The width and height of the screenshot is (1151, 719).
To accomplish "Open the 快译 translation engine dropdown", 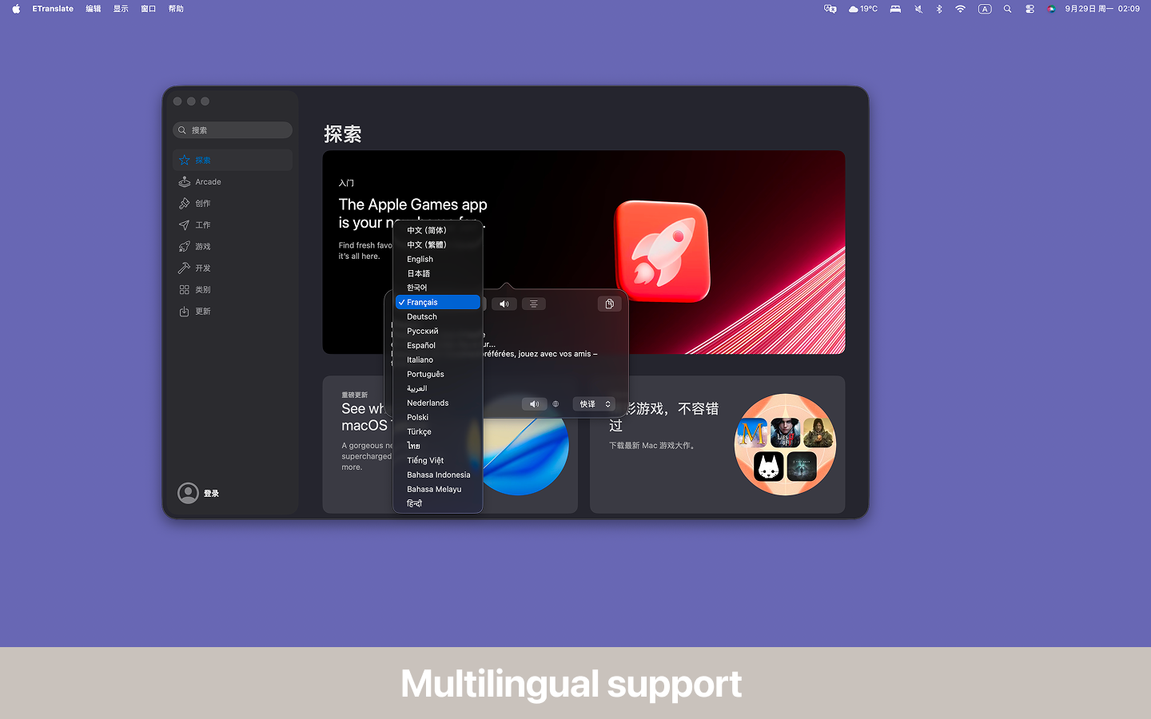I will coord(594,404).
